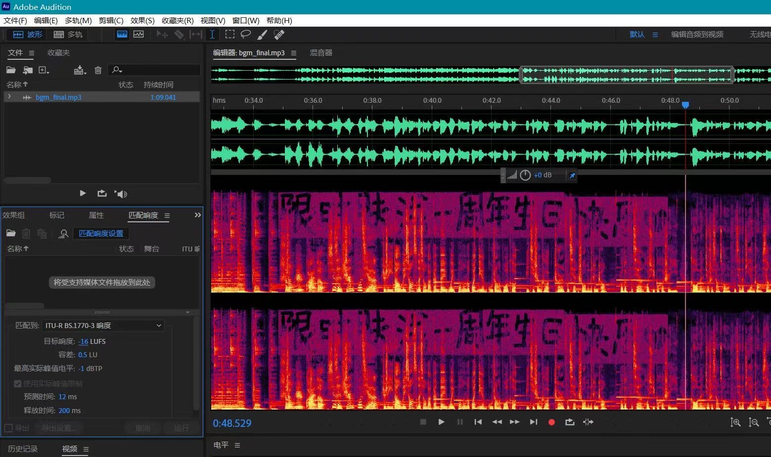Screen dimensions: 771x457
Task: Expand the bgm_final.mp3 file entry
Action: 9,97
